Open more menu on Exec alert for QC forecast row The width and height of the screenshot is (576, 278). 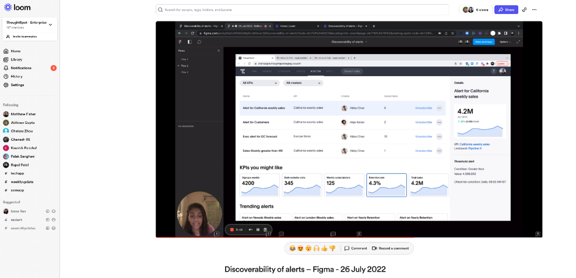(439, 137)
